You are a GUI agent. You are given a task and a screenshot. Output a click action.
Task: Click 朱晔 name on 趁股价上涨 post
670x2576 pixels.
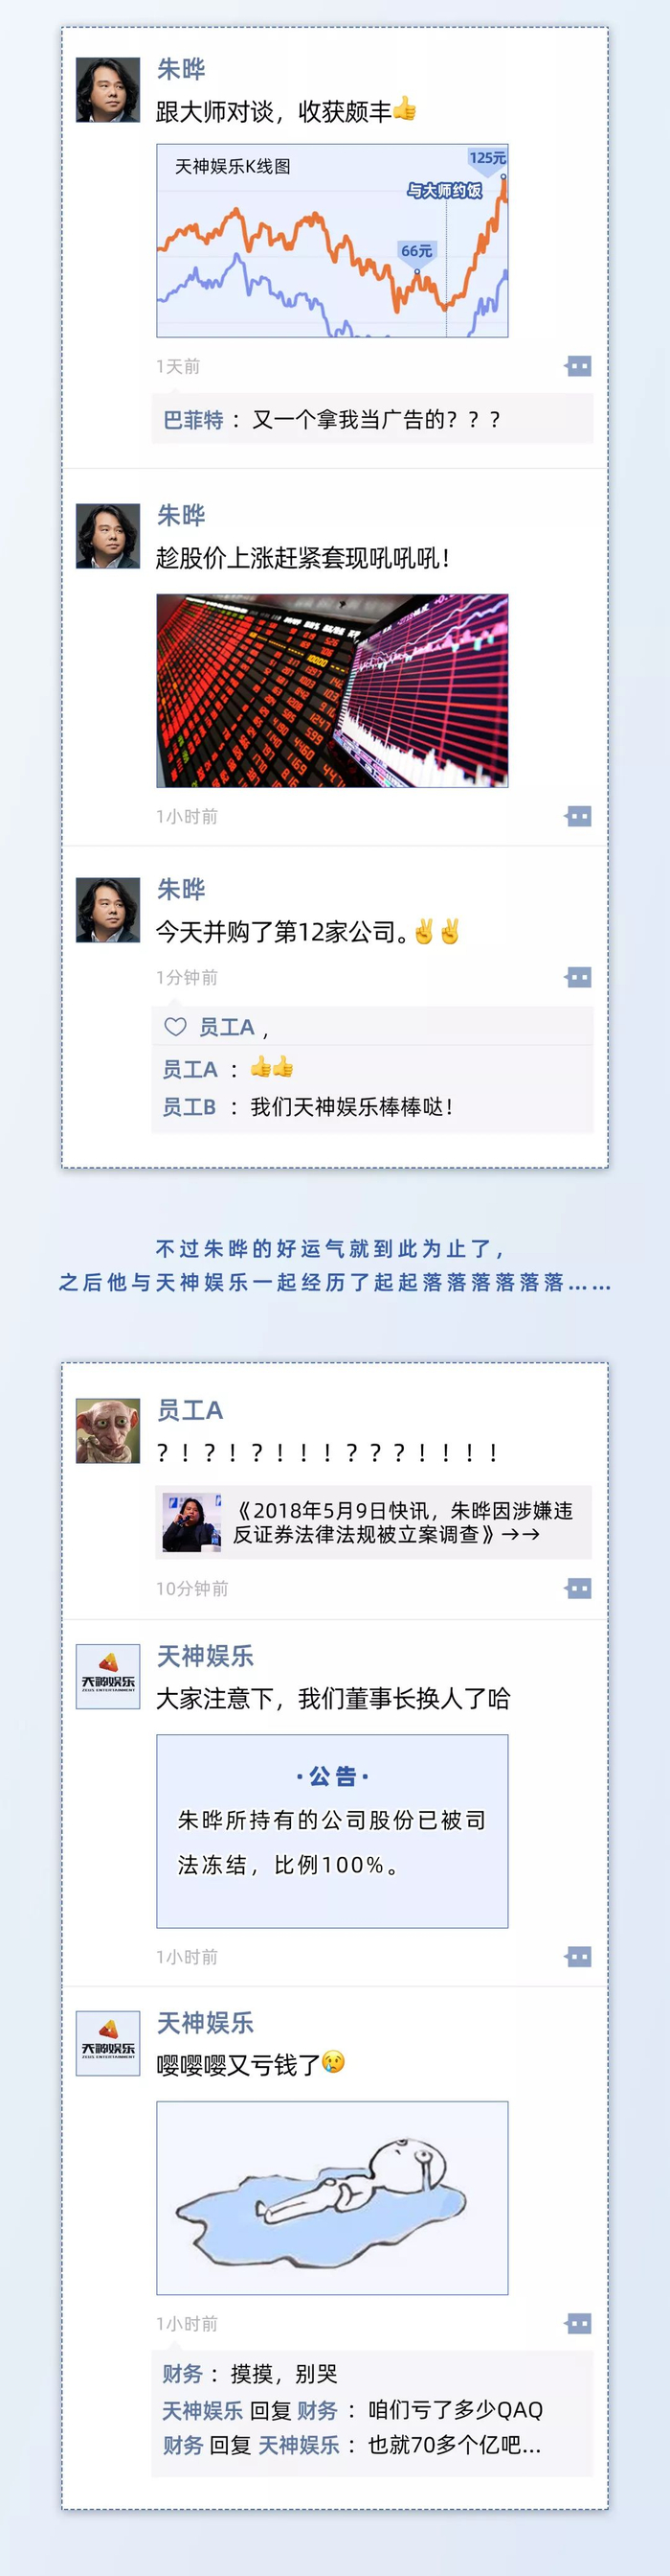181,516
